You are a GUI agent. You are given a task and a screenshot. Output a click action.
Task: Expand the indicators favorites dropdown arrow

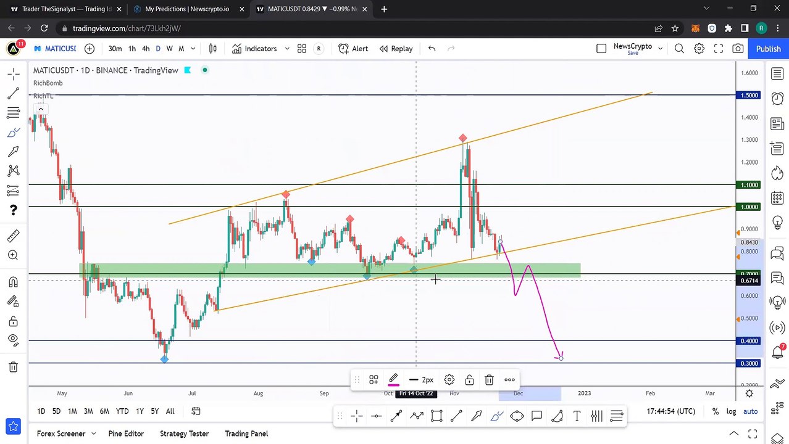287,49
